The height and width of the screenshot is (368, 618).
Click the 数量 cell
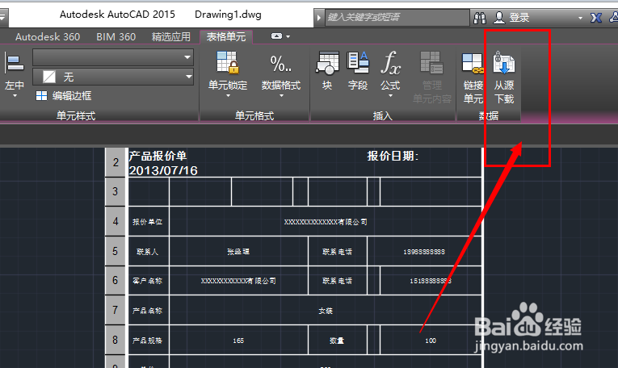[x=338, y=341]
